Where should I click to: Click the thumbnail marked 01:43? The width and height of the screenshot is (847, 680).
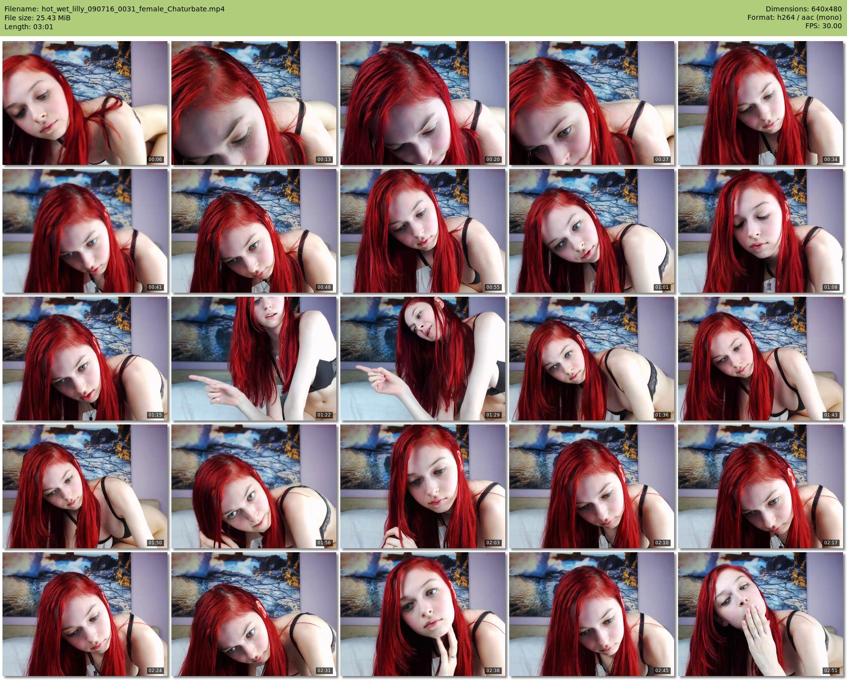[761, 359]
